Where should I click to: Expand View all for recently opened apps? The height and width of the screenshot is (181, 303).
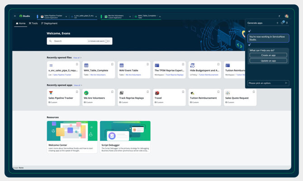point(77,85)
